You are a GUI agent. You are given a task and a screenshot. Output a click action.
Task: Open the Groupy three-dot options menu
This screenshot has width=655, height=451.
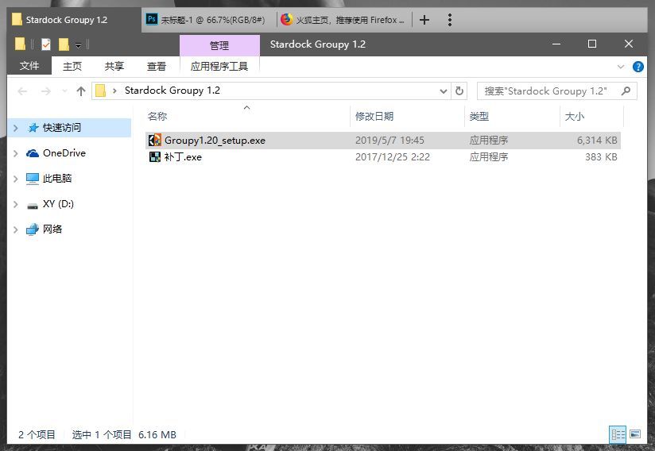point(449,20)
